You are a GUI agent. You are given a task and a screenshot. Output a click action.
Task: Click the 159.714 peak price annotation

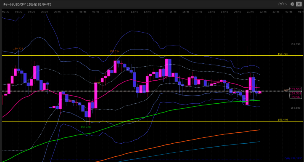click(115, 51)
